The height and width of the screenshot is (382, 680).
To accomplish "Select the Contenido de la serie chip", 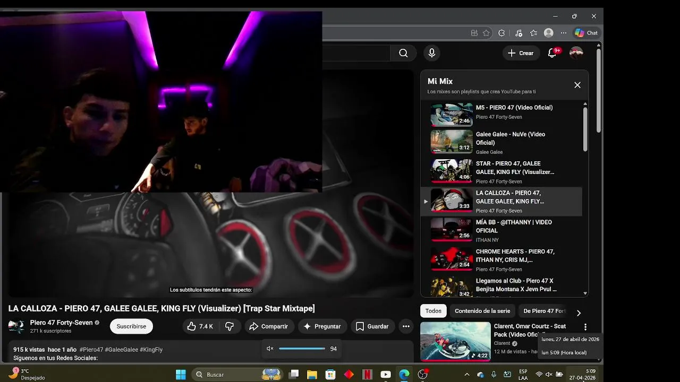I will coord(482,311).
